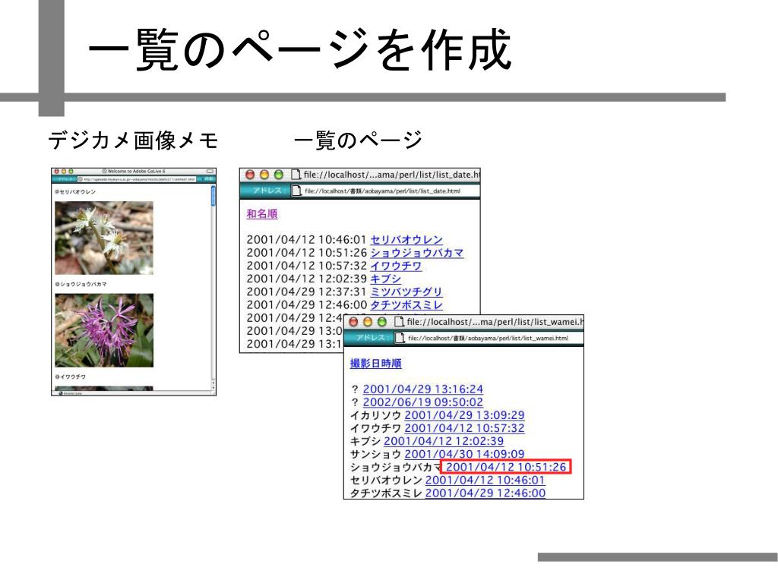Click the セリバオウレン white flower photo
778x583 pixels.
(x=104, y=238)
